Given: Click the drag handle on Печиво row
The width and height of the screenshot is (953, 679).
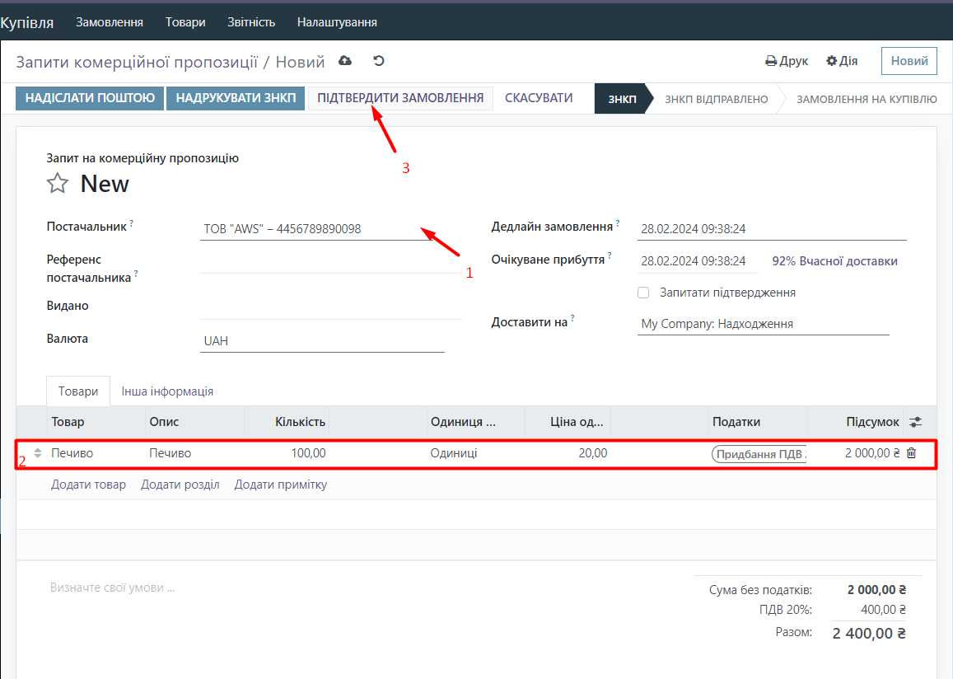Looking at the screenshot, I should point(37,453).
